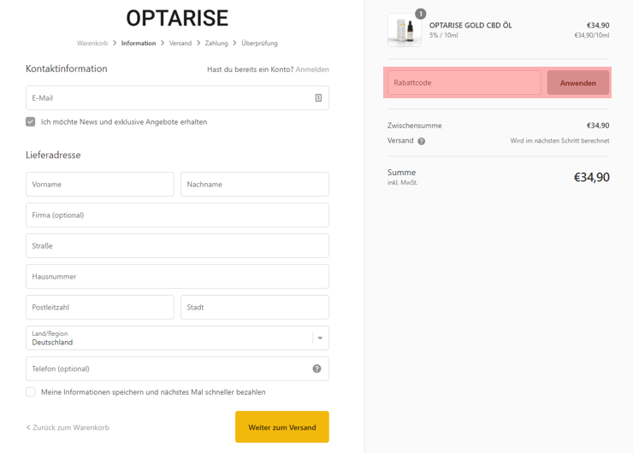Image resolution: width=633 pixels, height=453 pixels.
Task: Focus the Rabattcode input field
Action: 464,83
